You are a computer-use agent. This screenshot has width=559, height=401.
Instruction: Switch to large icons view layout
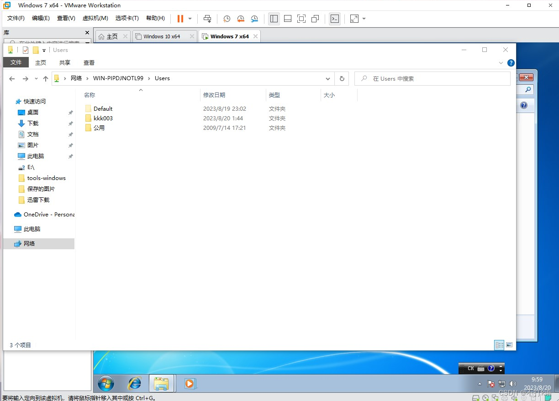(509, 345)
